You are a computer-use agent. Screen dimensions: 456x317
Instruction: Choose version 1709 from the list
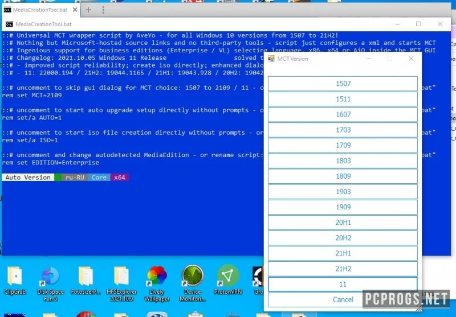coord(343,145)
